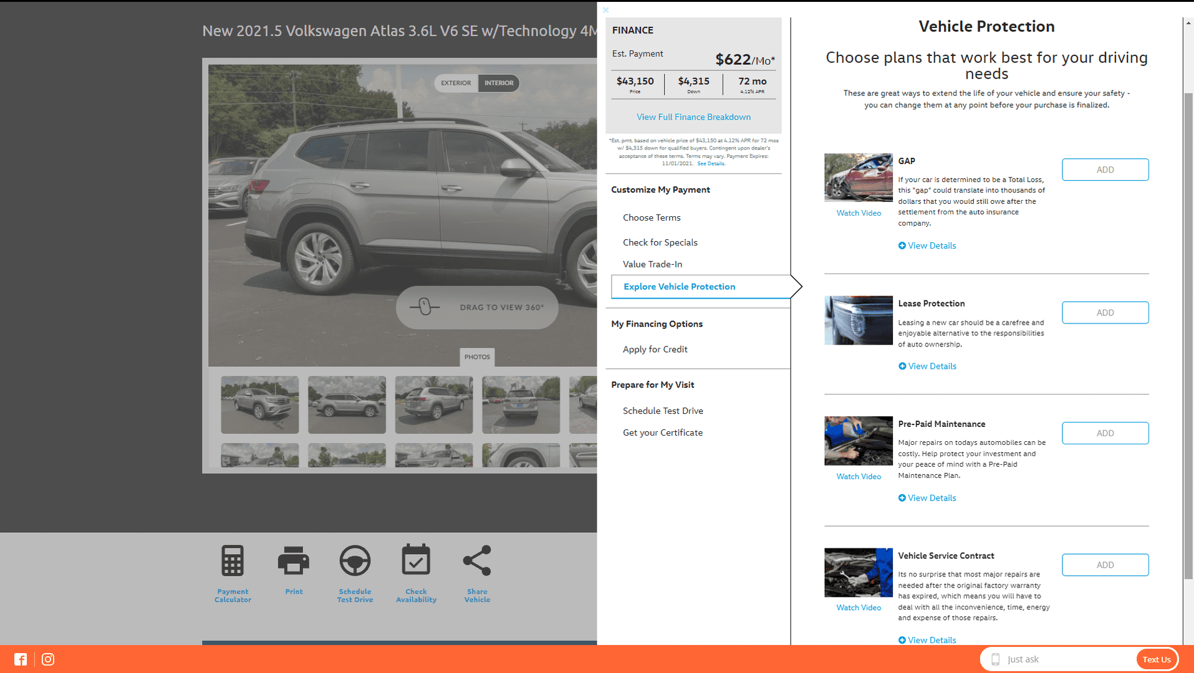Click the 72 mo term value
The image size is (1194, 673).
tap(753, 81)
